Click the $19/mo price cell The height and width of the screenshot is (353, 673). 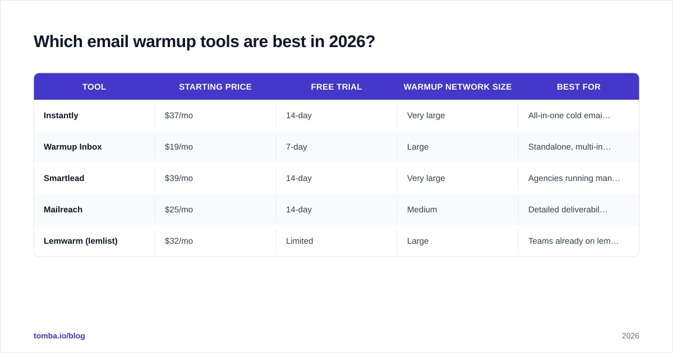click(x=215, y=147)
